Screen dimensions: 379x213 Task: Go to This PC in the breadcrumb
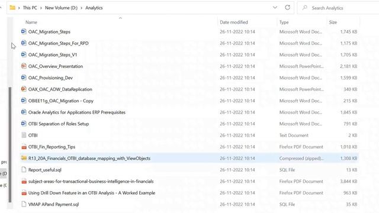tap(30, 8)
